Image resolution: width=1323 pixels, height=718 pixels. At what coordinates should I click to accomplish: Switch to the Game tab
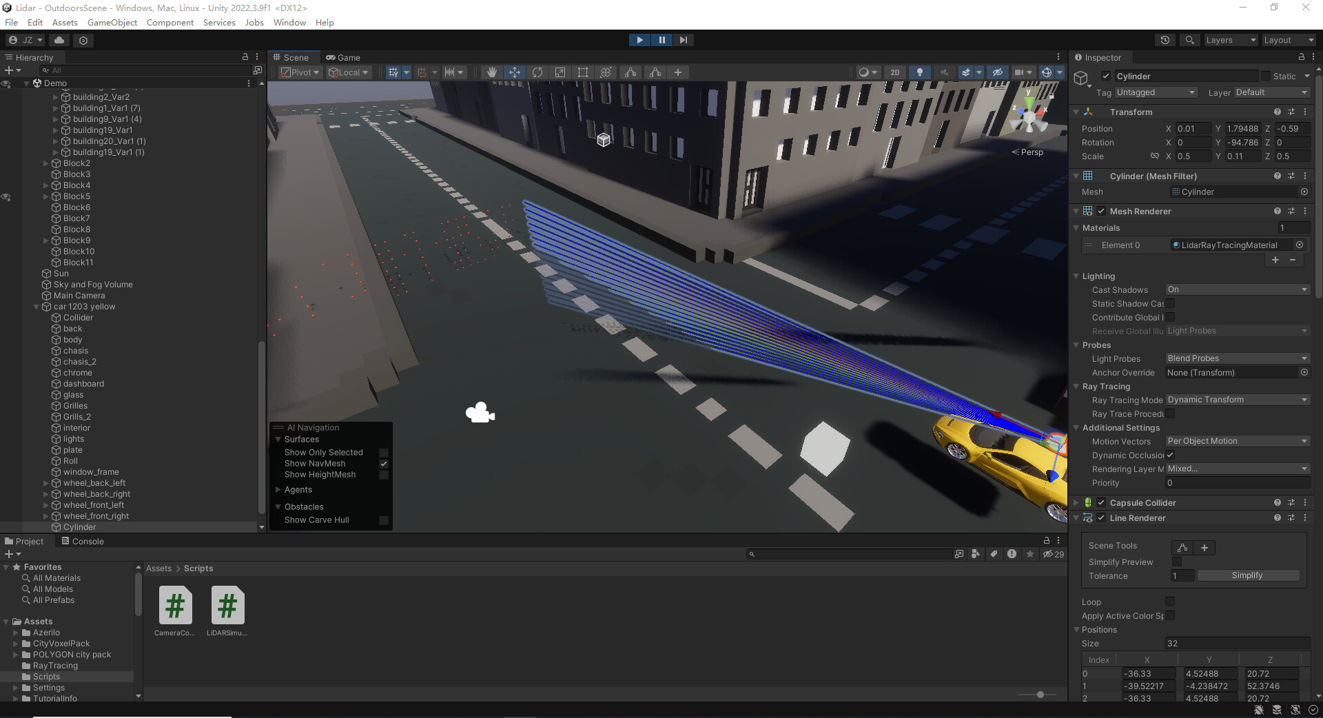343,57
